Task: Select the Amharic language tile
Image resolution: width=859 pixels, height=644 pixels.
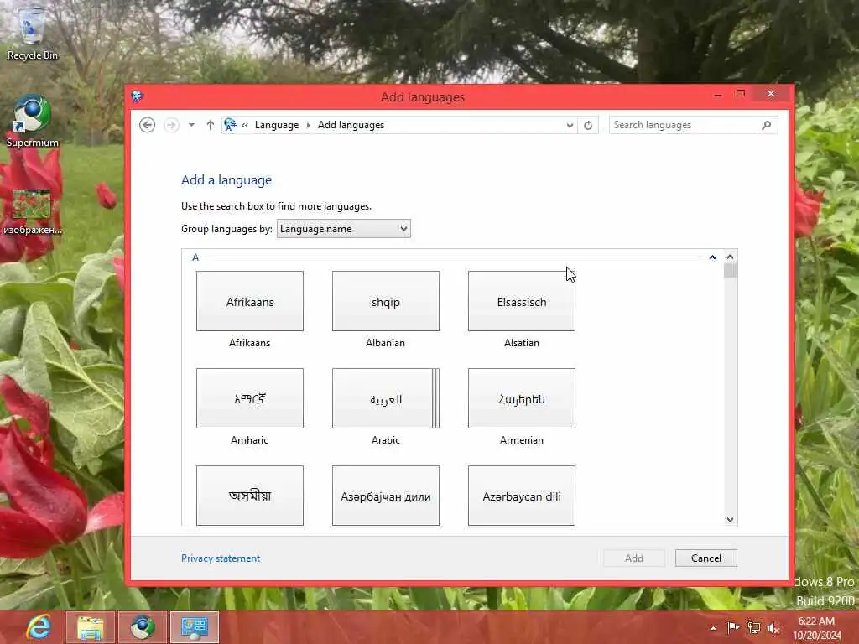Action: [250, 398]
